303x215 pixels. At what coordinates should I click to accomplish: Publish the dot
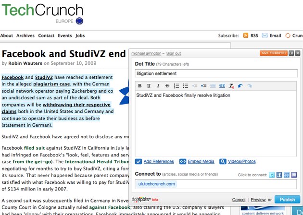pos(287,199)
